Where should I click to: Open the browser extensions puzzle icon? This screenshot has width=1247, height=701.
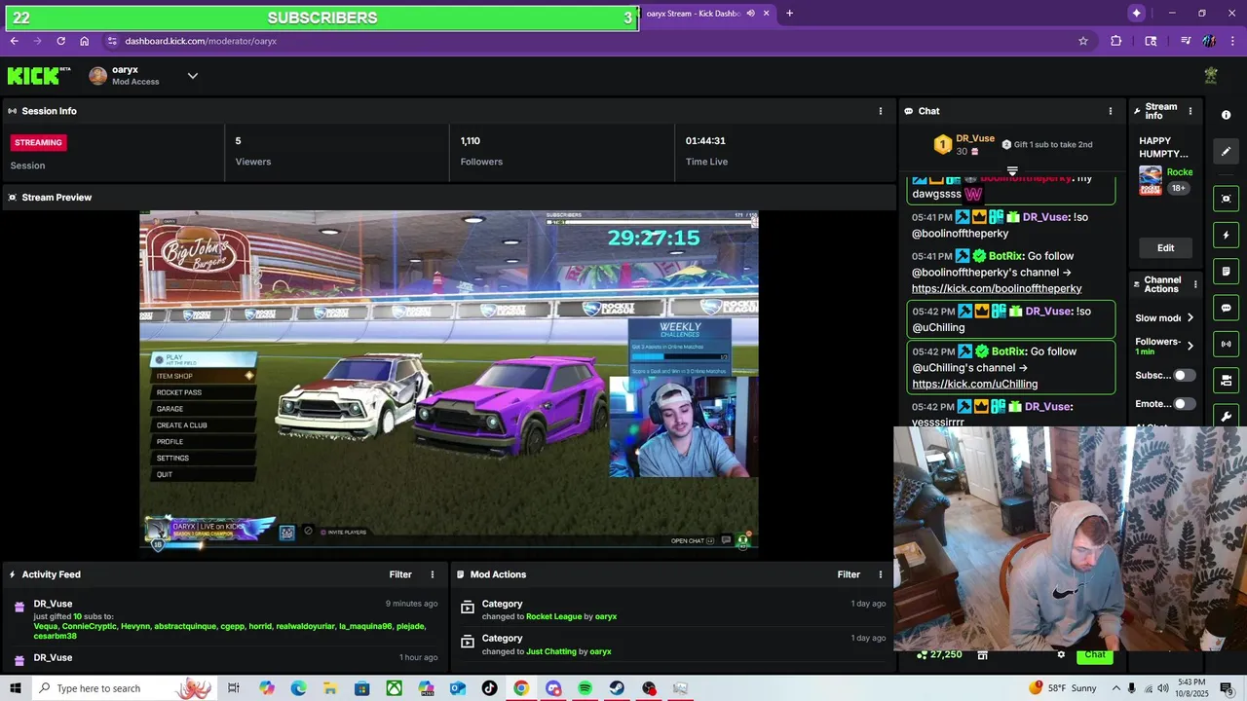1116,41
